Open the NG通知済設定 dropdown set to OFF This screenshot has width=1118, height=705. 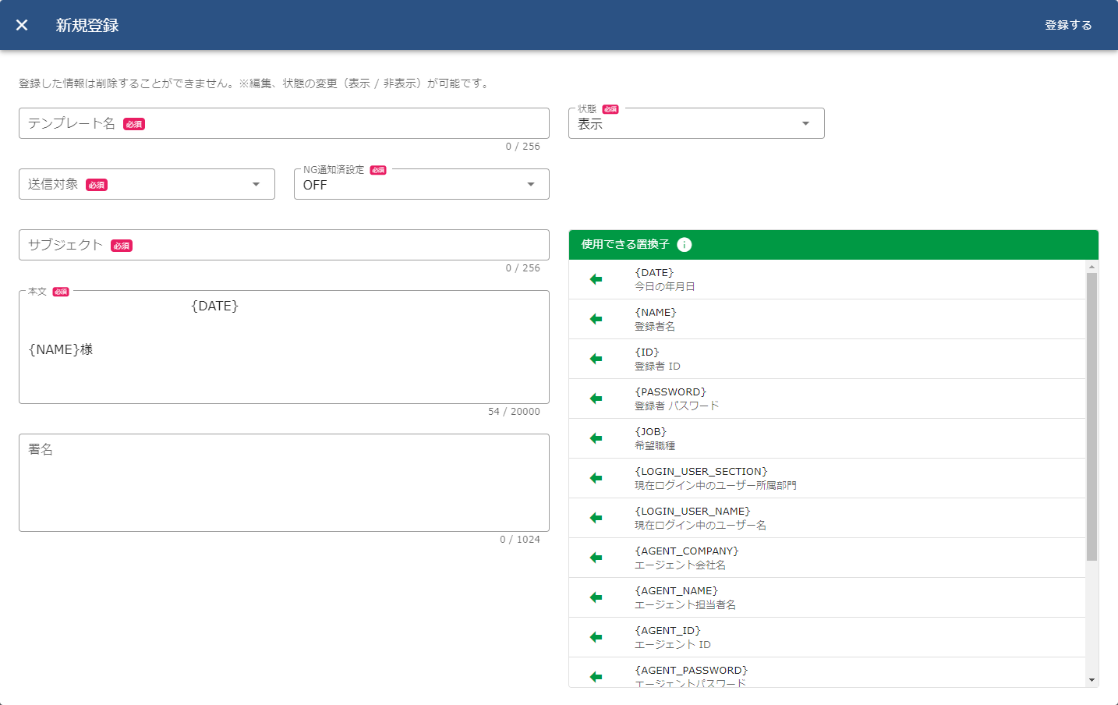point(421,185)
